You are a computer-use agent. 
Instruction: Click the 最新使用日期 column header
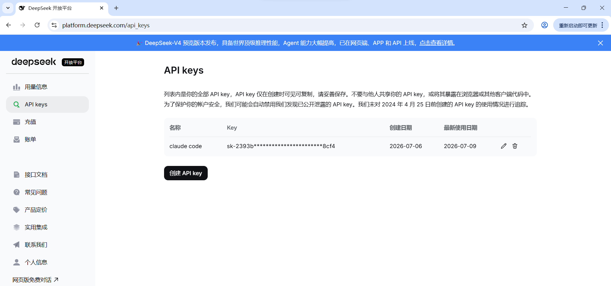tap(461, 128)
